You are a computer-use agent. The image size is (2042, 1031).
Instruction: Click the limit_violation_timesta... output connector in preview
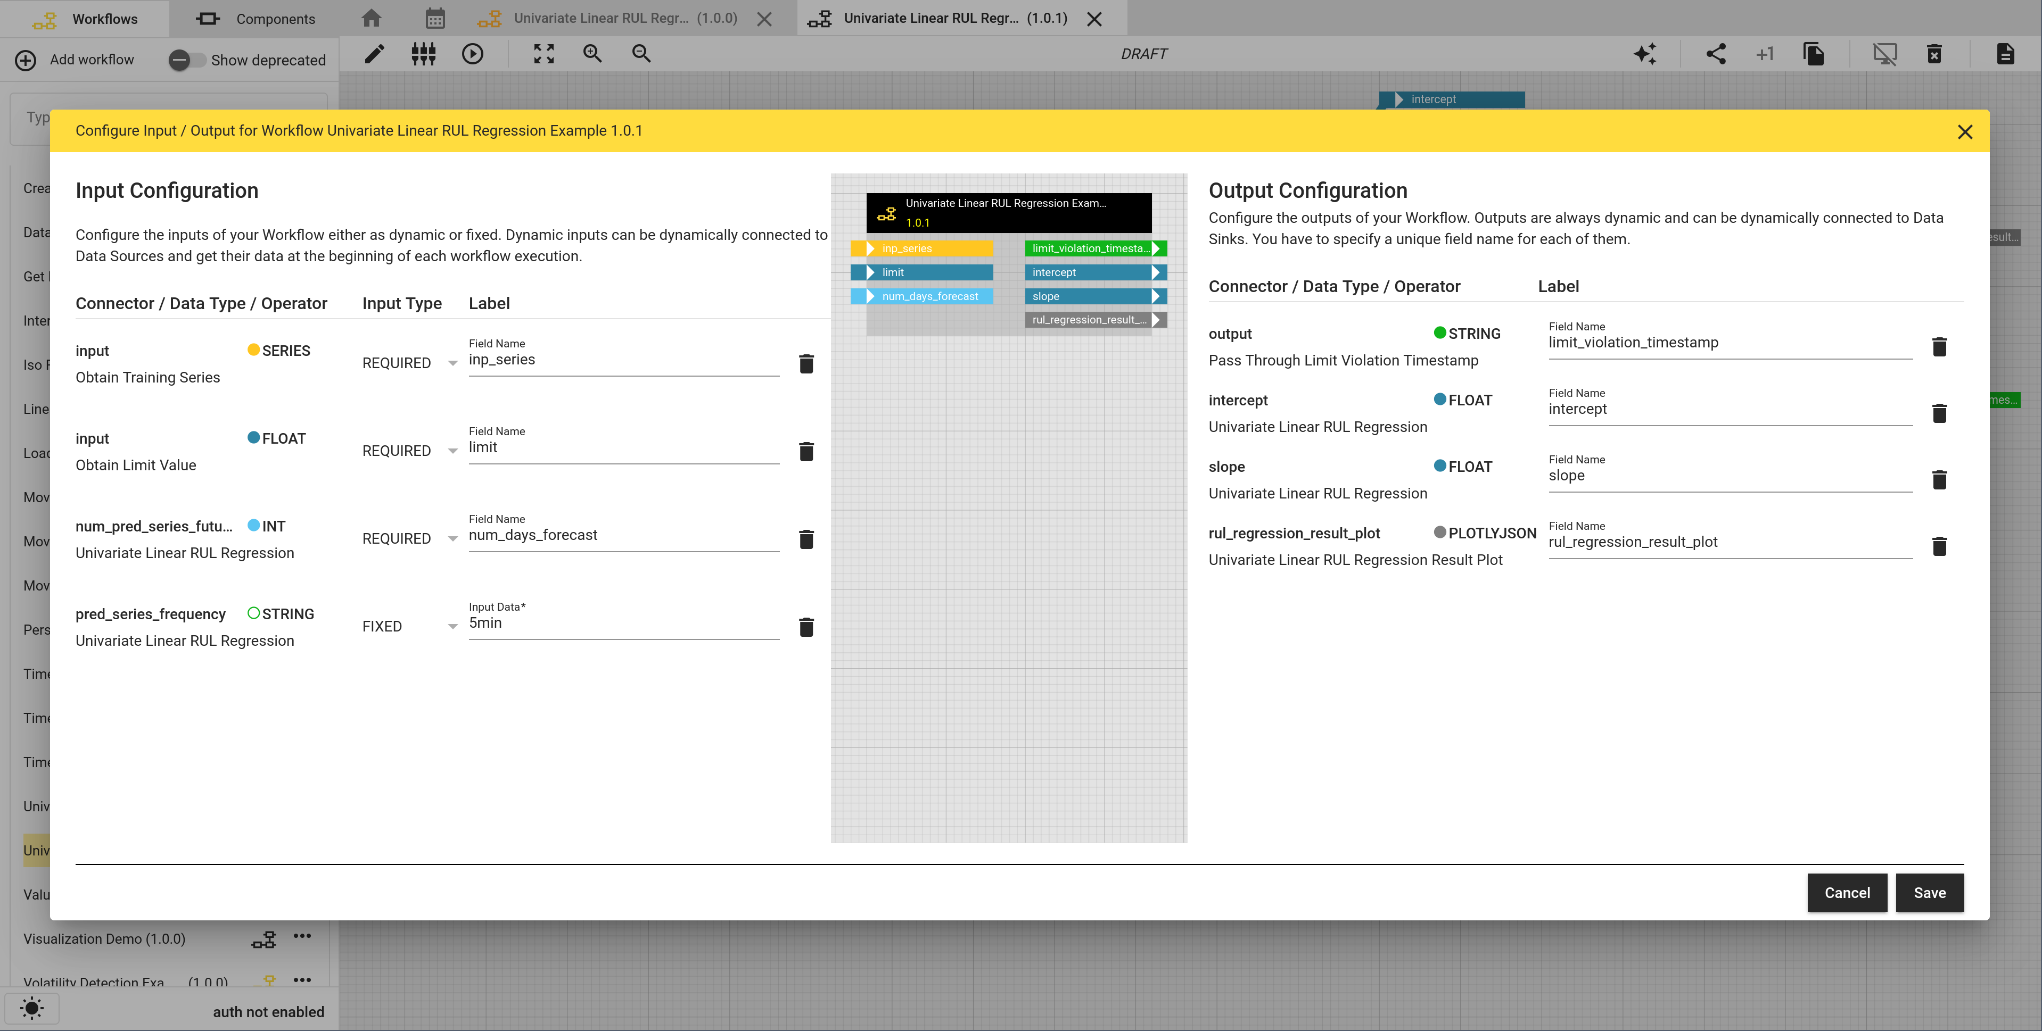(x=1096, y=249)
